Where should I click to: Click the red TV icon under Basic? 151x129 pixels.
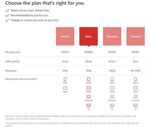click(x=89, y=105)
